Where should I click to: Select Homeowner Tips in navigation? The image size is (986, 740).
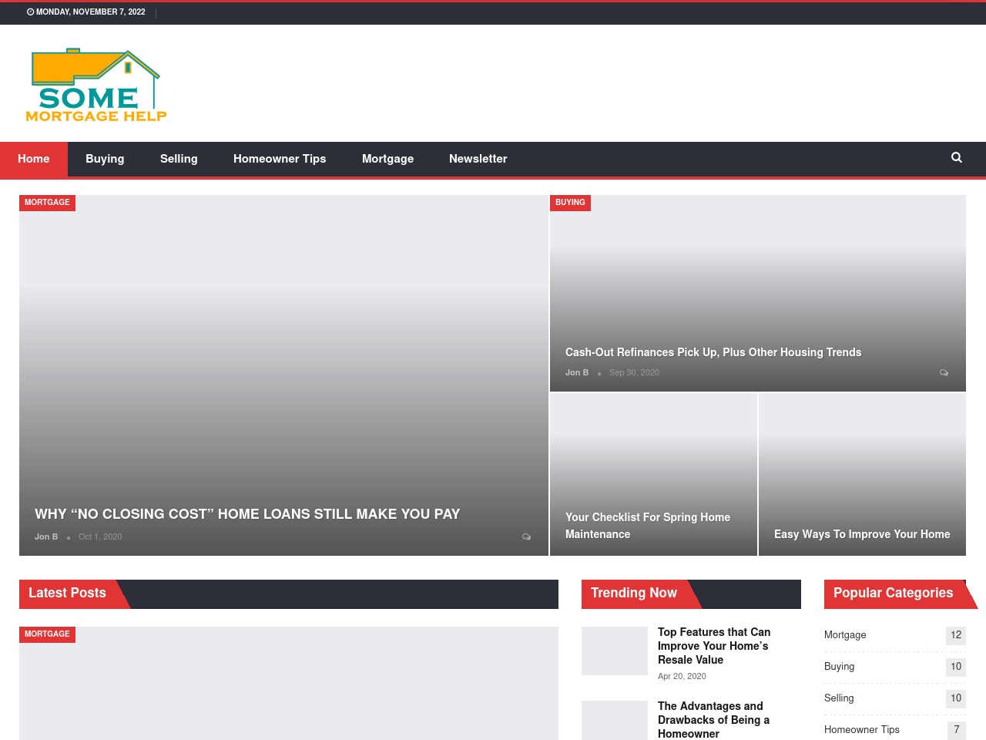click(x=280, y=159)
